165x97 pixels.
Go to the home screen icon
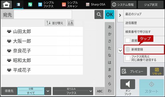pos(6,4)
